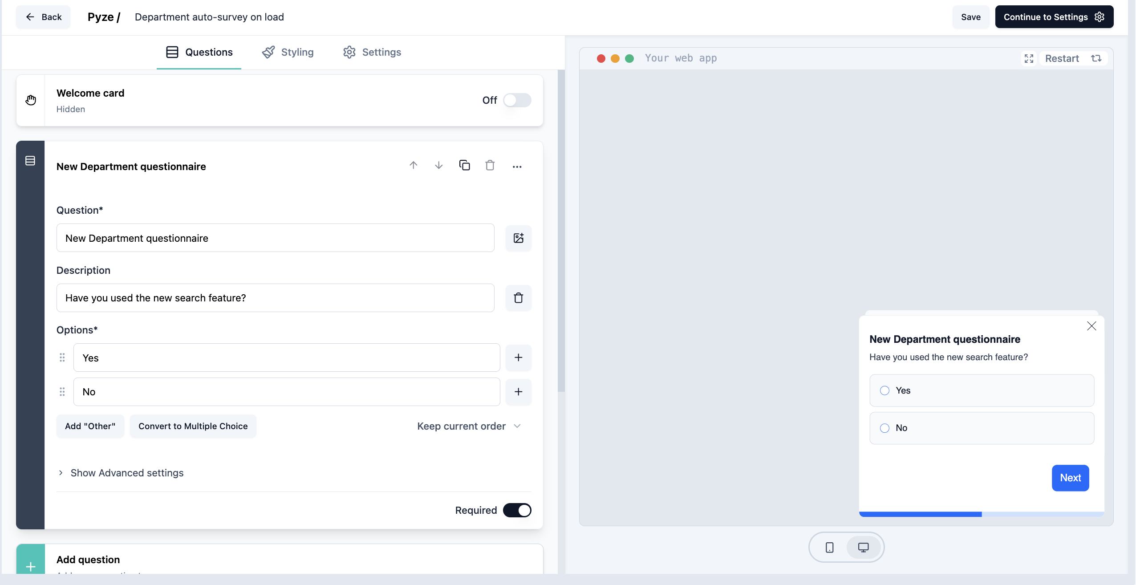Image resolution: width=1136 pixels, height=585 pixels.
Task: Click the survey name Department auto-survey on load
Action: click(x=209, y=17)
